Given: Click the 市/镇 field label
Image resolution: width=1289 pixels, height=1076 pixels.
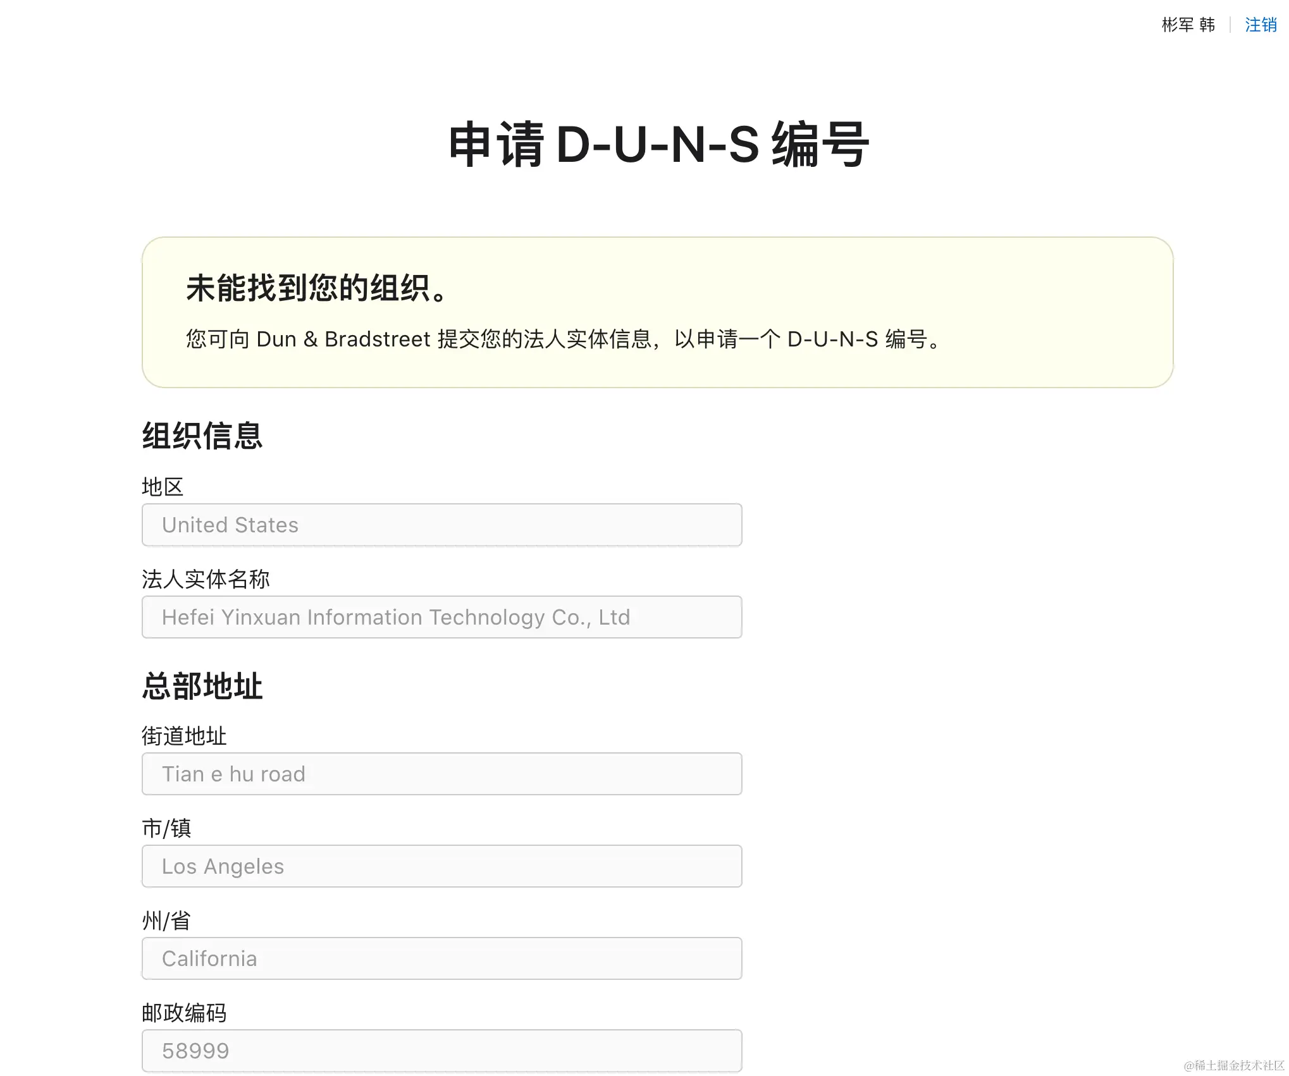Looking at the screenshot, I should (x=167, y=828).
